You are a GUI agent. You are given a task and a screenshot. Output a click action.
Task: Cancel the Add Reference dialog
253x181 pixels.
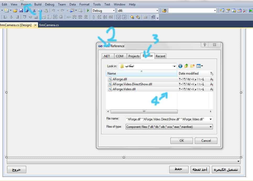(206, 141)
